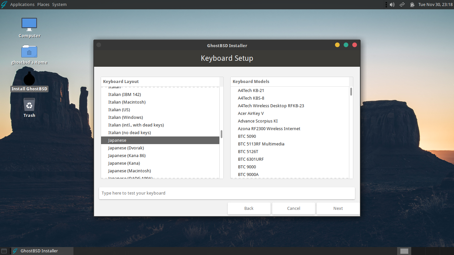This screenshot has height=255, width=454.
Task: Select Italian (no dead keys) layout
Action: point(160,133)
